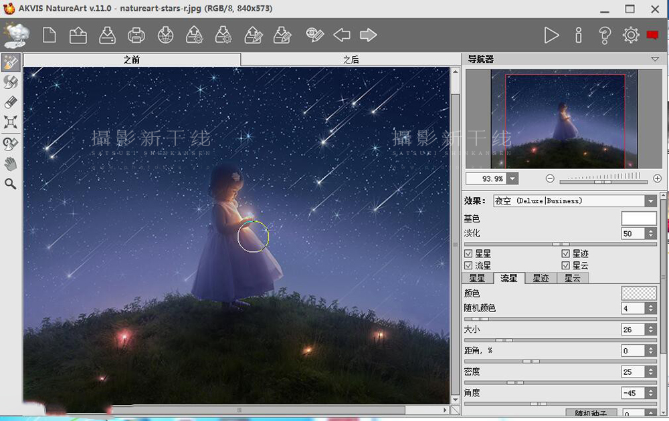Viewport: 669px width, 421px height.
Task: Zoom in with the plus circle button
Action: coord(657,178)
